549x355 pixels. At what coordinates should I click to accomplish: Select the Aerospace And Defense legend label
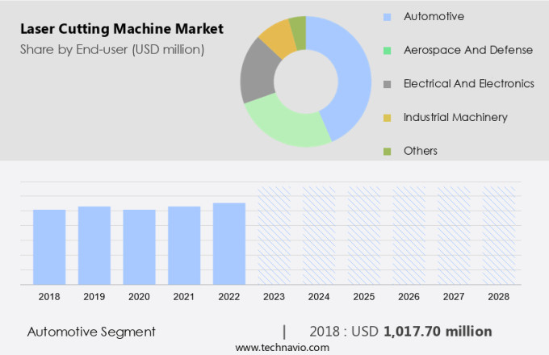coord(467,50)
